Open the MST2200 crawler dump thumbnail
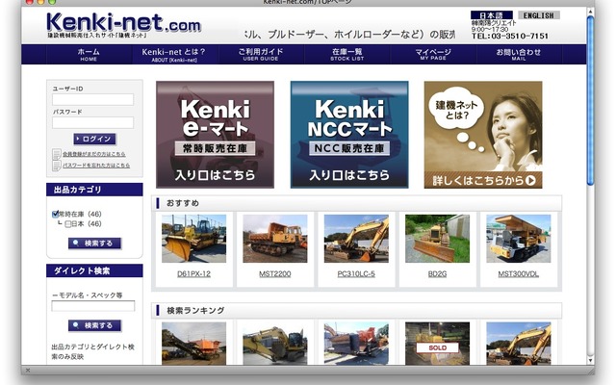This screenshot has width=616, height=385. (x=275, y=239)
